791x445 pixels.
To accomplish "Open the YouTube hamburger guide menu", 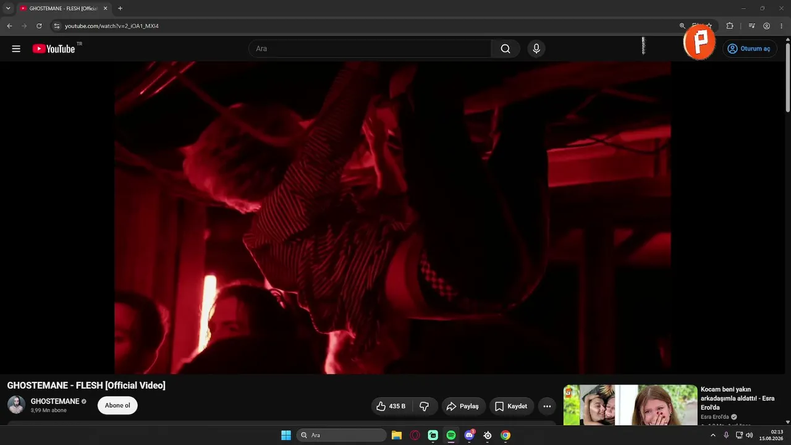I will tap(16, 49).
